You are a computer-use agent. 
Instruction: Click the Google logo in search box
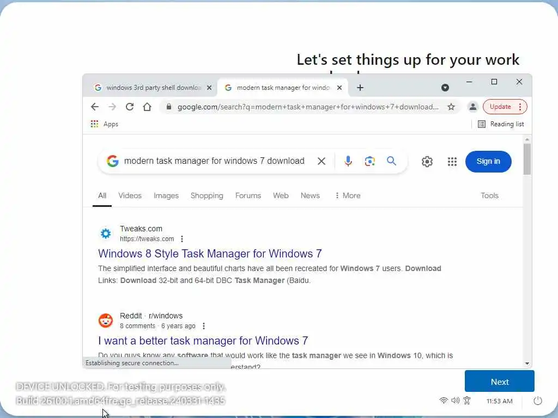coord(112,161)
